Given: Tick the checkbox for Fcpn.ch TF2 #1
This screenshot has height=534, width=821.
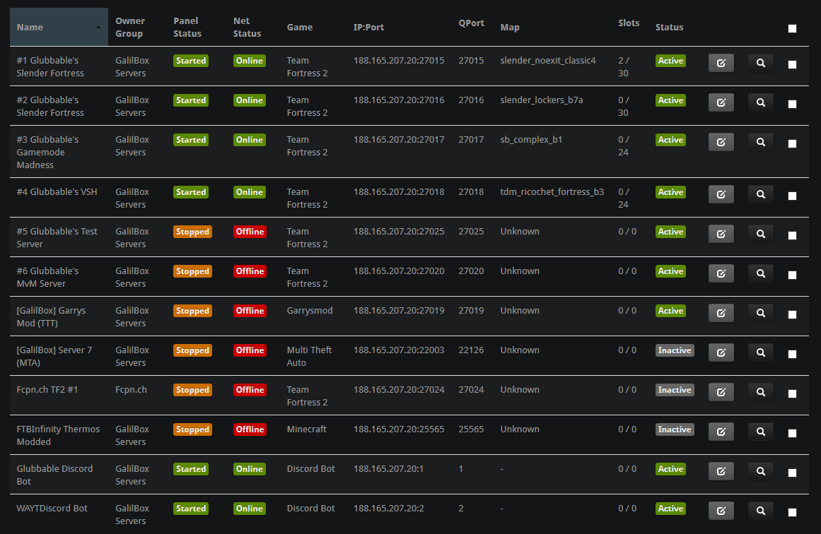Looking at the screenshot, I should click(x=792, y=393).
